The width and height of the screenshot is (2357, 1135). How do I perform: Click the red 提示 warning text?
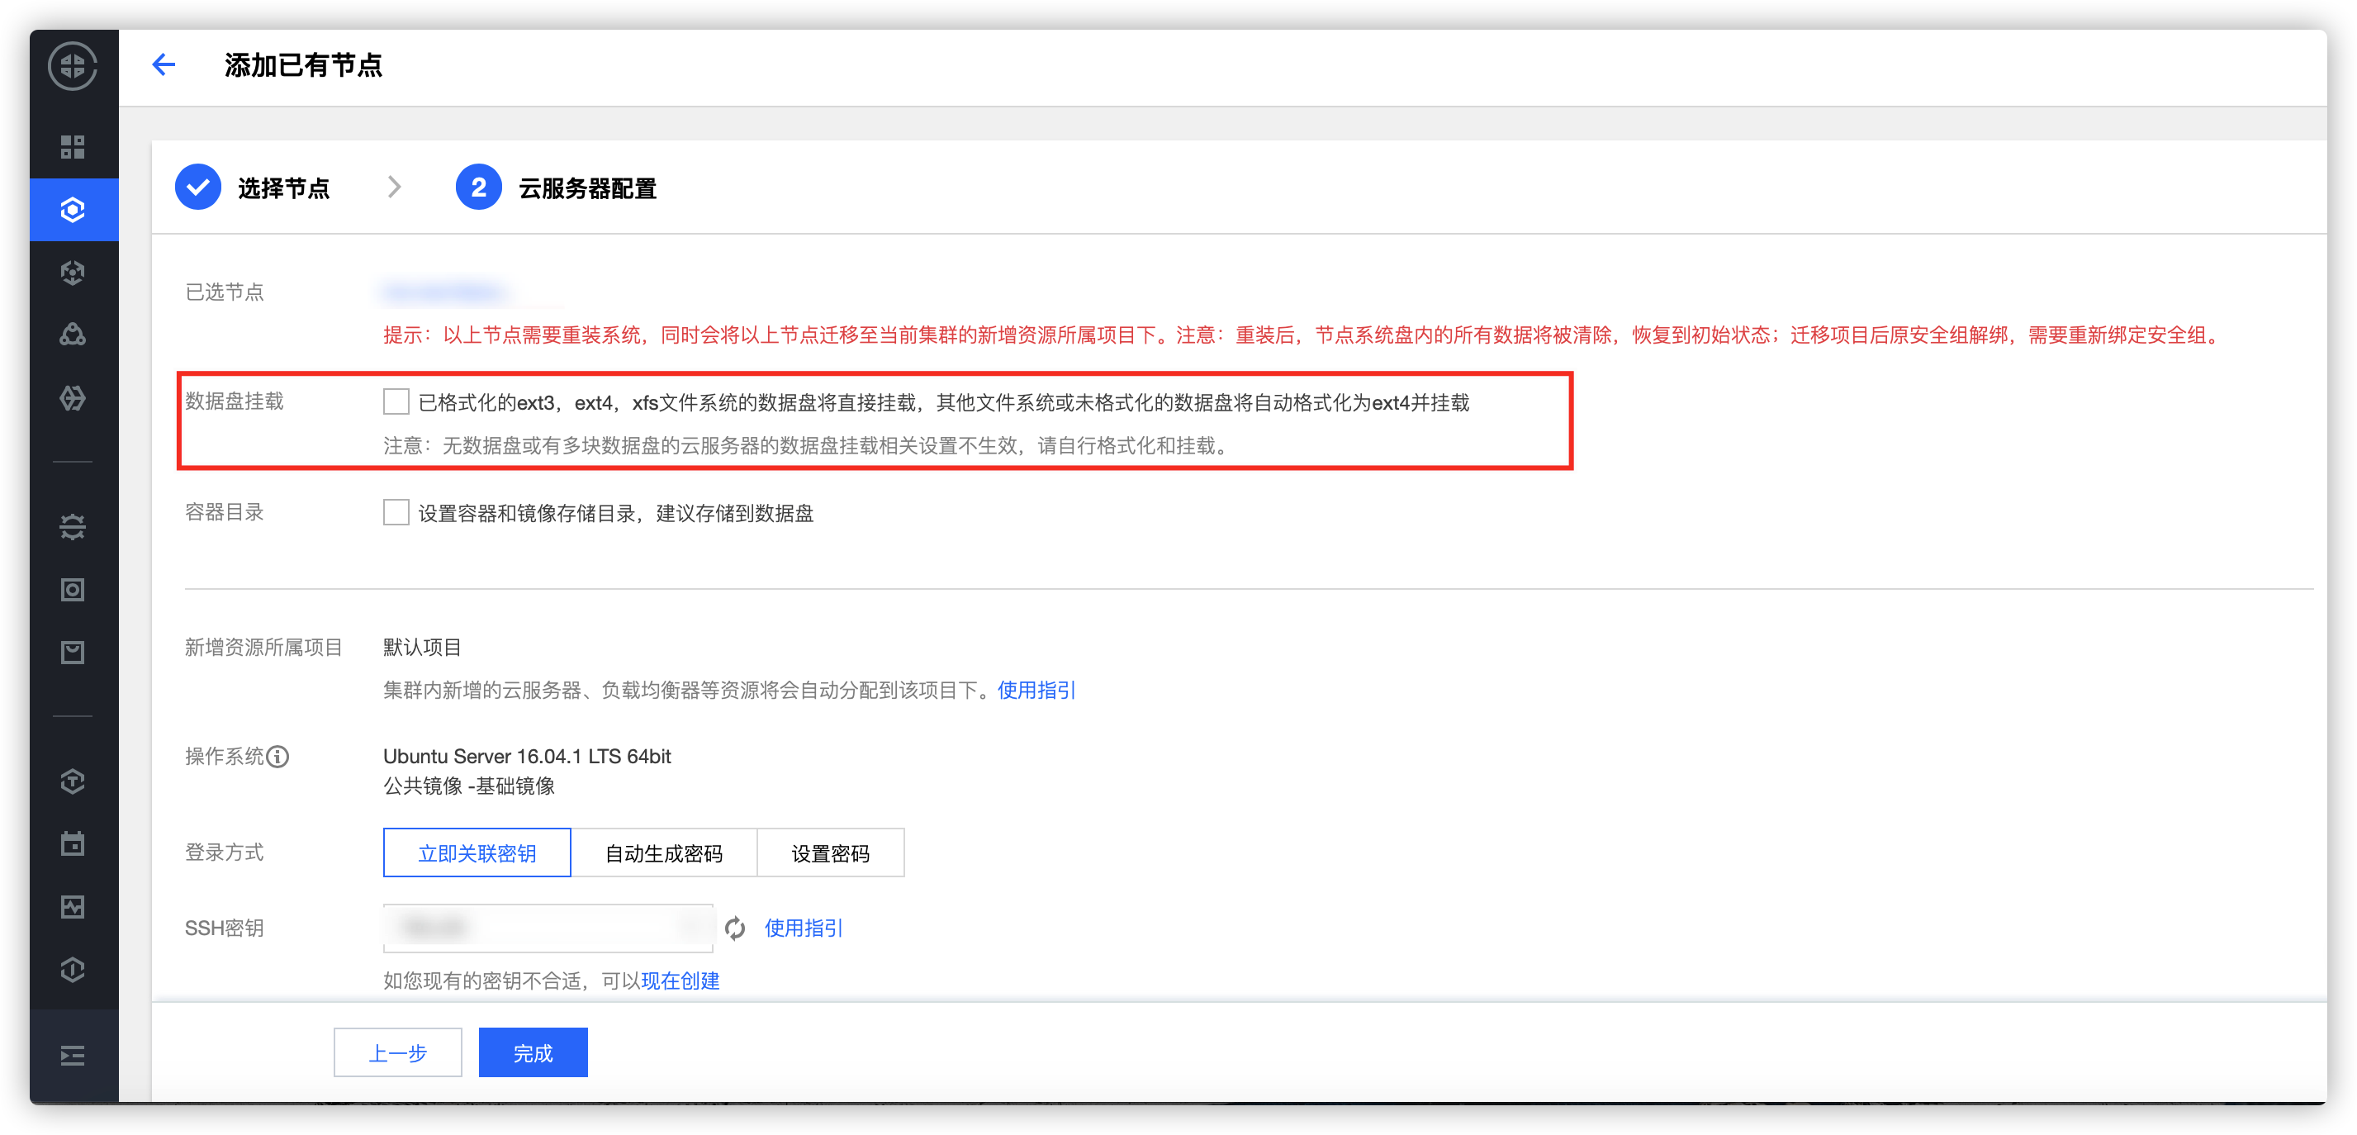(x=1303, y=335)
